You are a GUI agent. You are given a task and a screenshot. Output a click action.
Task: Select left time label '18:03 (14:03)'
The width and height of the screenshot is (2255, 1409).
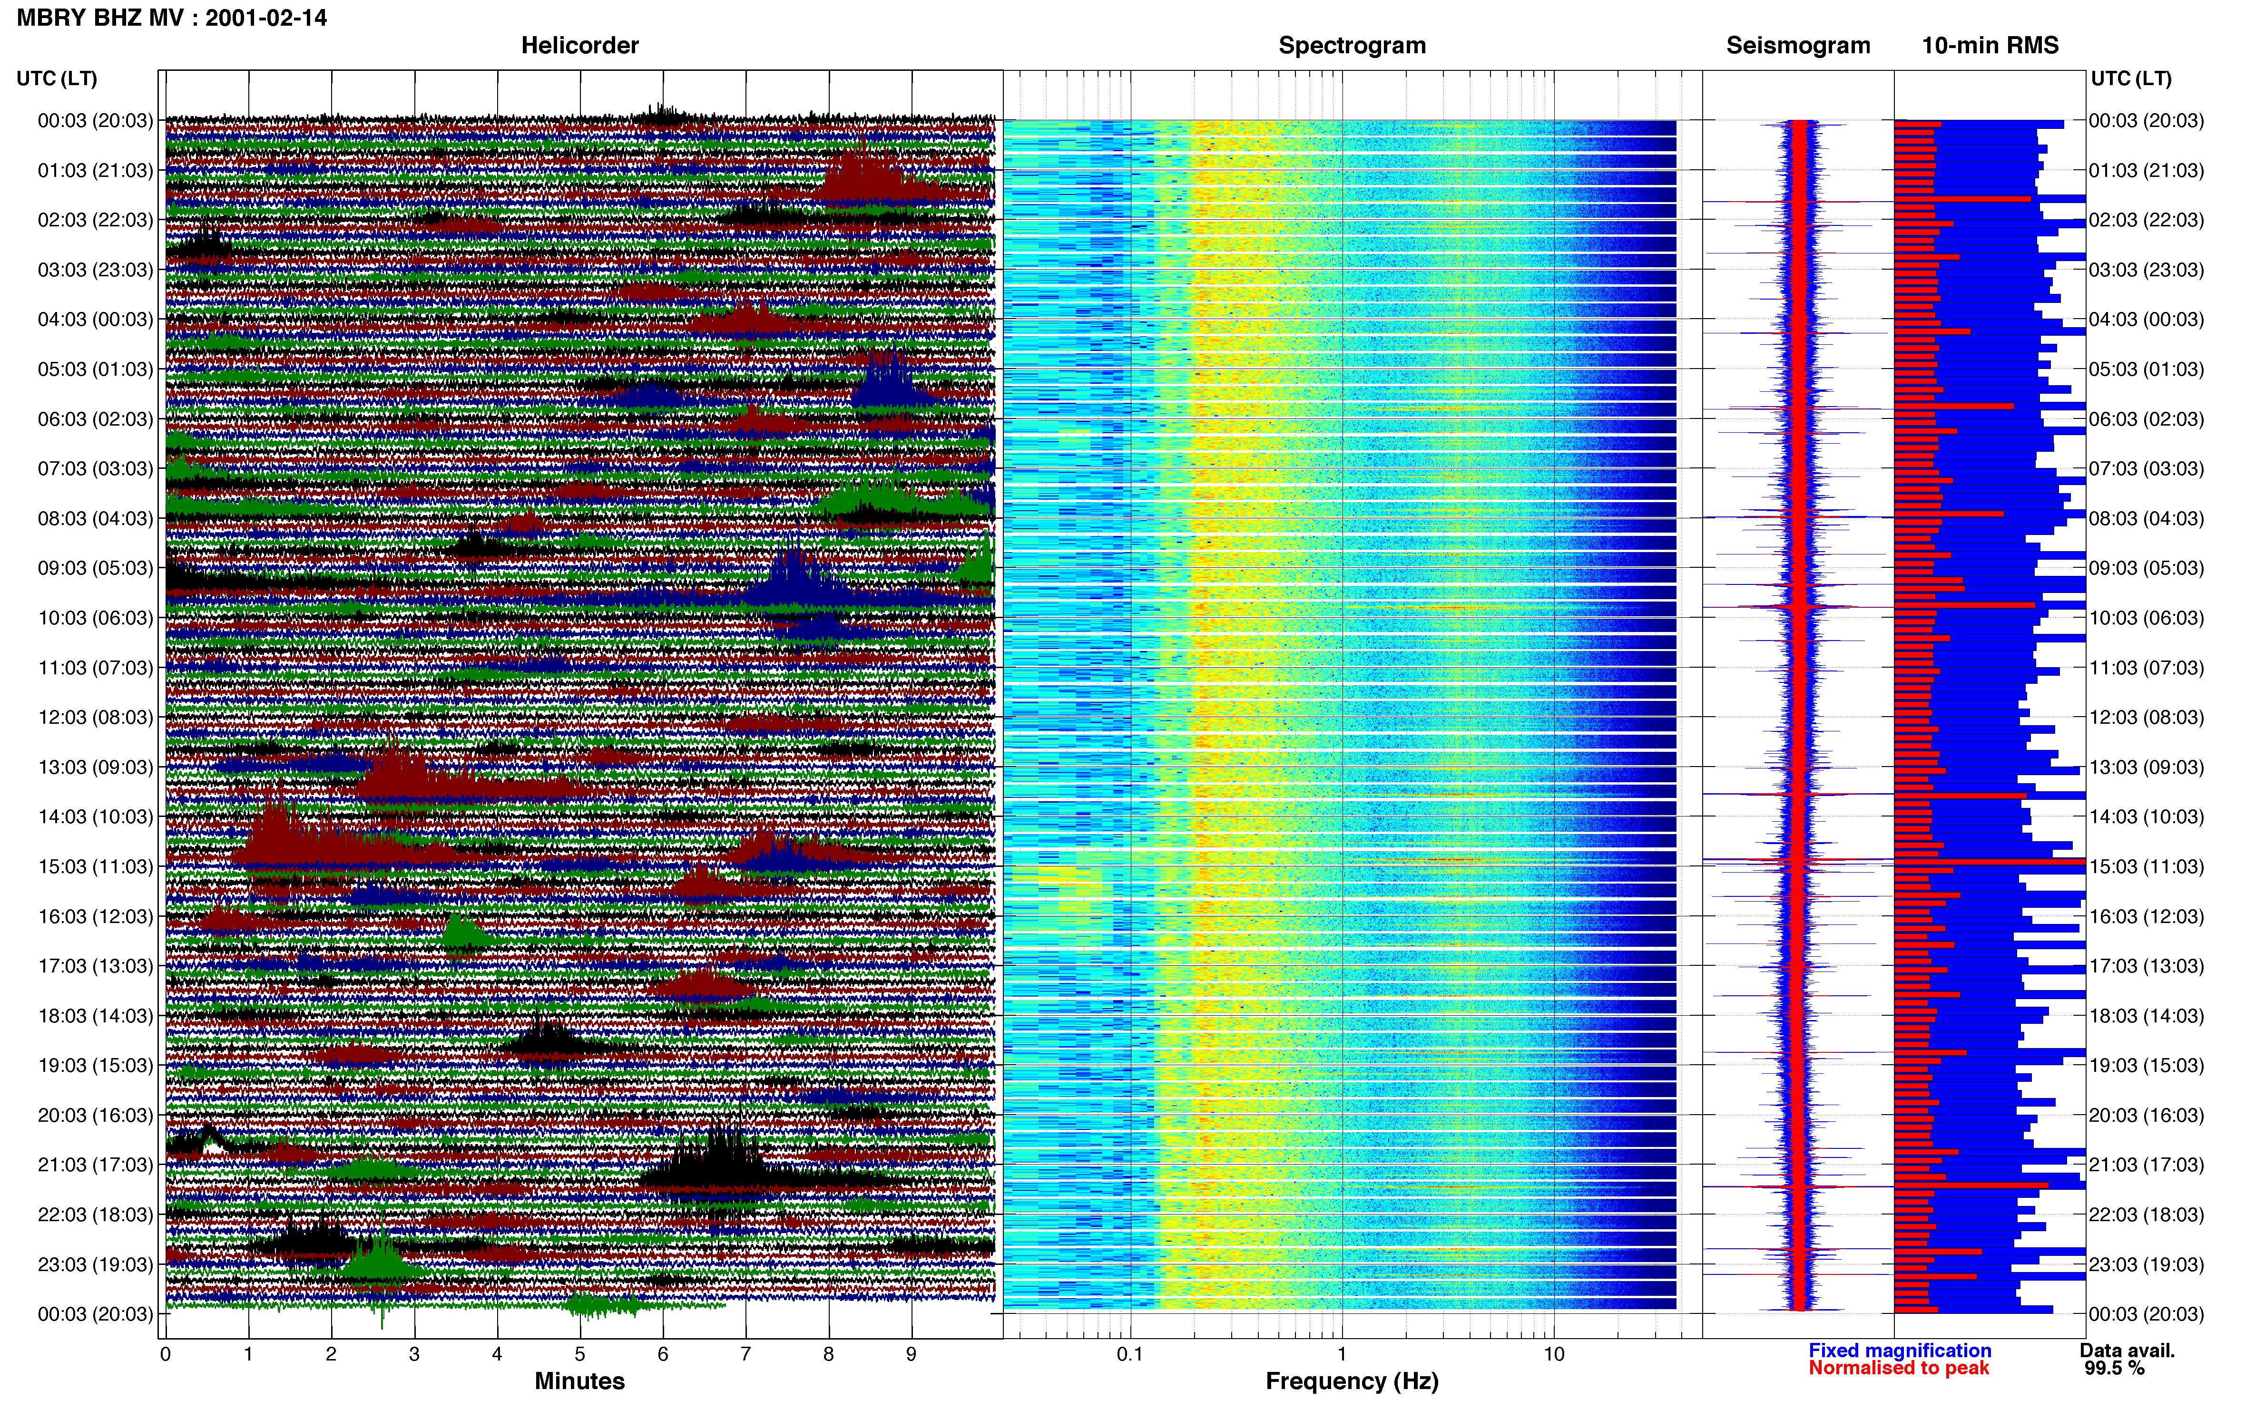point(95,1016)
